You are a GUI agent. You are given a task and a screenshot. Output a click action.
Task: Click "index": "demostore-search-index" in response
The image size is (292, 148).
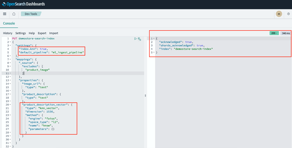(186, 49)
